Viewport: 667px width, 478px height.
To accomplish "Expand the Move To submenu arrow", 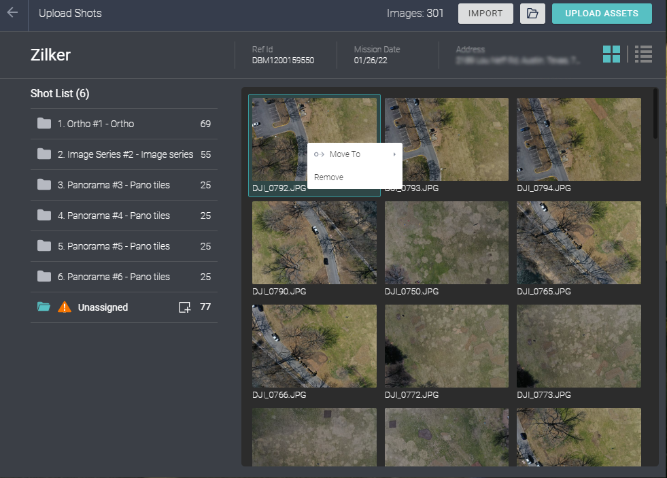I will (x=394, y=154).
